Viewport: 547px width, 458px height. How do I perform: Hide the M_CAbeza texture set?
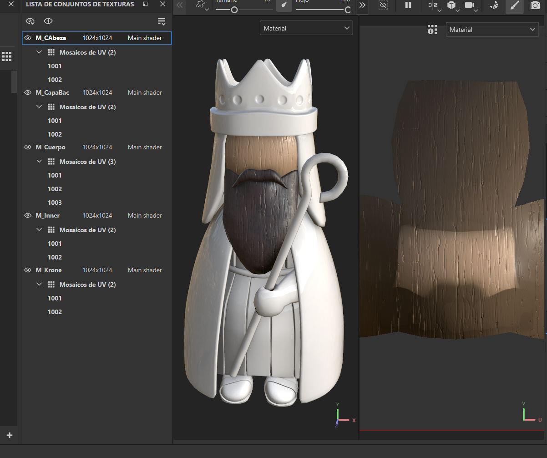pyautogui.click(x=28, y=38)
